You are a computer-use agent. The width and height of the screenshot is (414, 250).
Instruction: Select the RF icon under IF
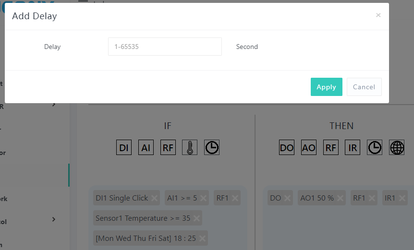(168, 148)
